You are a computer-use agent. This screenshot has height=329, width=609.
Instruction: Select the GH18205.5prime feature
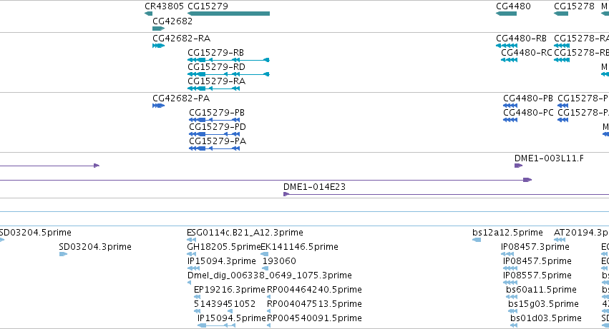[192, 254]
